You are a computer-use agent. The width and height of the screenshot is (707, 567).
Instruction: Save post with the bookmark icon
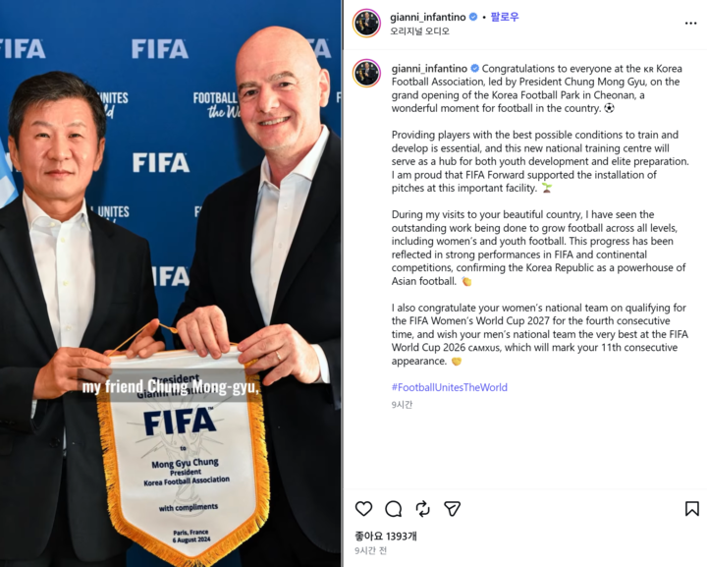click(x=691, y=509)
